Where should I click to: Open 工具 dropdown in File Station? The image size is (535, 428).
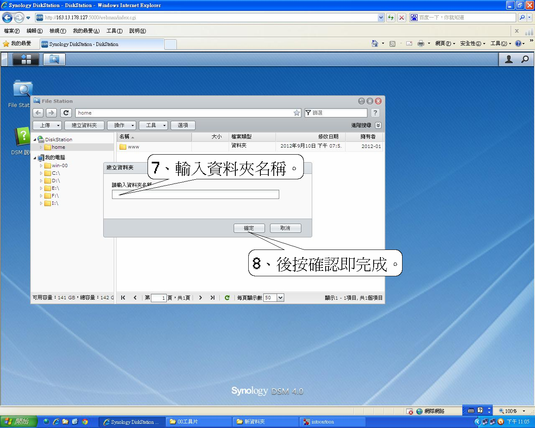tap(153, 125)
